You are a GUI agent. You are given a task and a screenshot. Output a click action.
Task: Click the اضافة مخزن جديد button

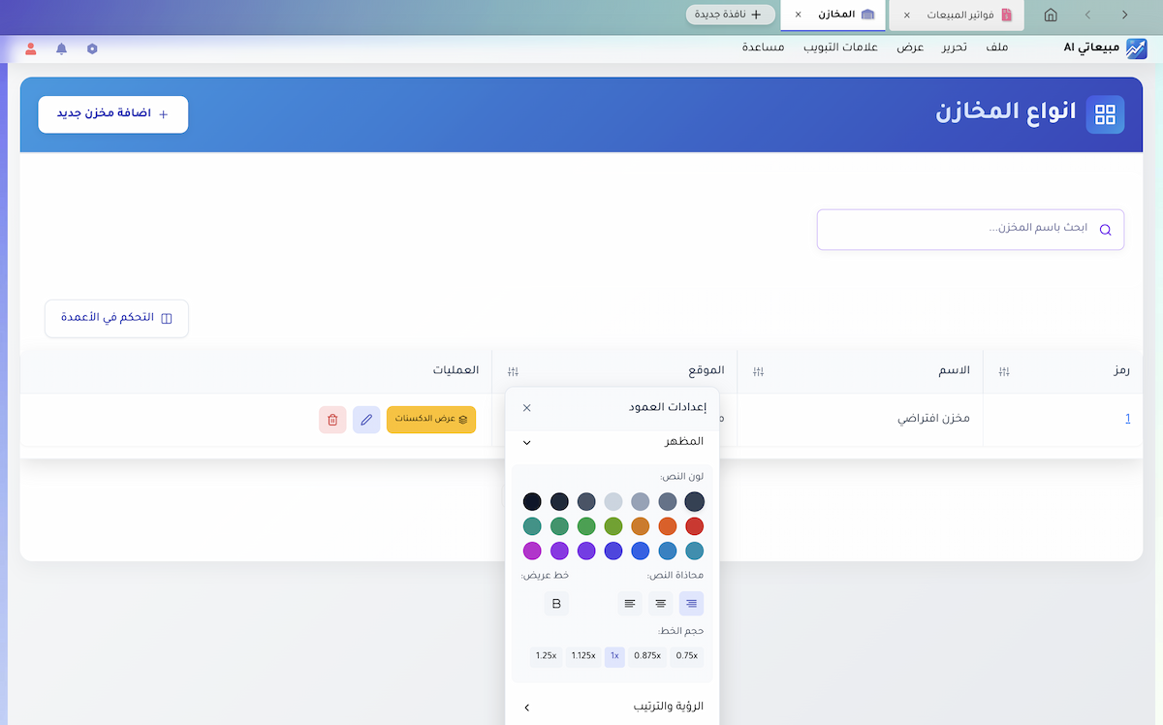[113, 114]
